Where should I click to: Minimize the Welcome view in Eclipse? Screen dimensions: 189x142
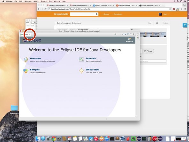[x=131, y=34]
